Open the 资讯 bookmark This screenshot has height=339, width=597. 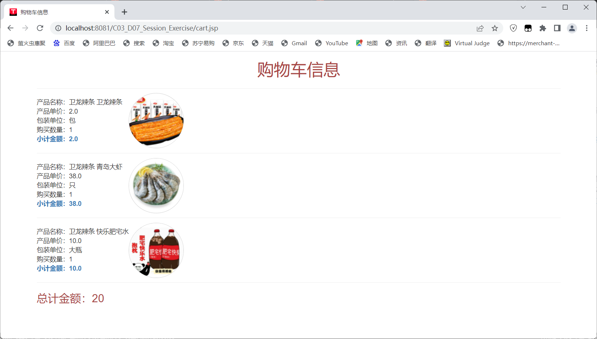click(x=396, y=43)
